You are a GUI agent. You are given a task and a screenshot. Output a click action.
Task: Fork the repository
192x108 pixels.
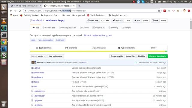pos(155,20)
